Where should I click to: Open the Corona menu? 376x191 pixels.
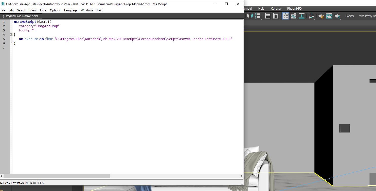(x=276, y=9)
